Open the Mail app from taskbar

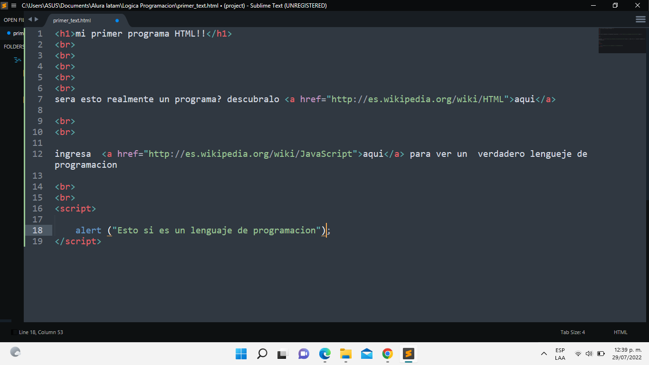click(366, 354)
